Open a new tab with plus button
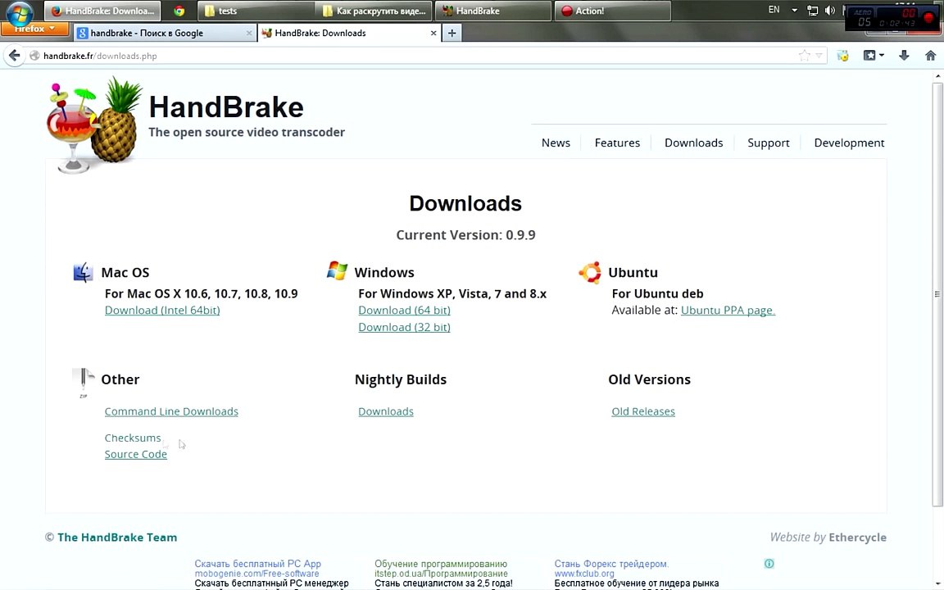The image size is (944, 590). [452, 33]
